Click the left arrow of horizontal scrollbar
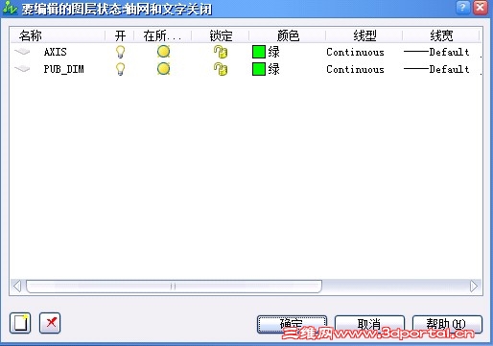Image resolution: width=493 pixels, height=346 pixels. tap(17, 286)
